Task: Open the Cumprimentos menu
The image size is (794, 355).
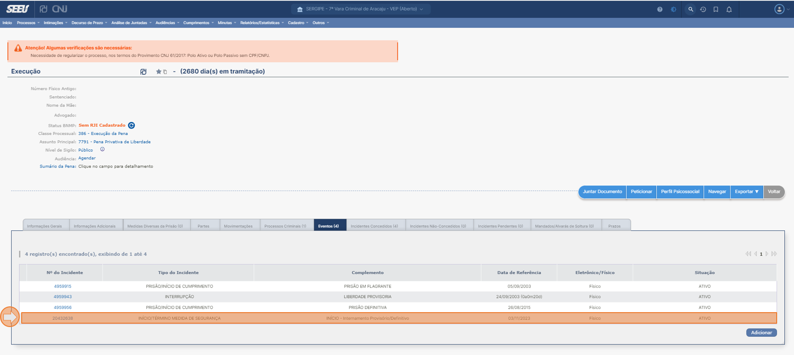Action: click(x=198, y=23)
